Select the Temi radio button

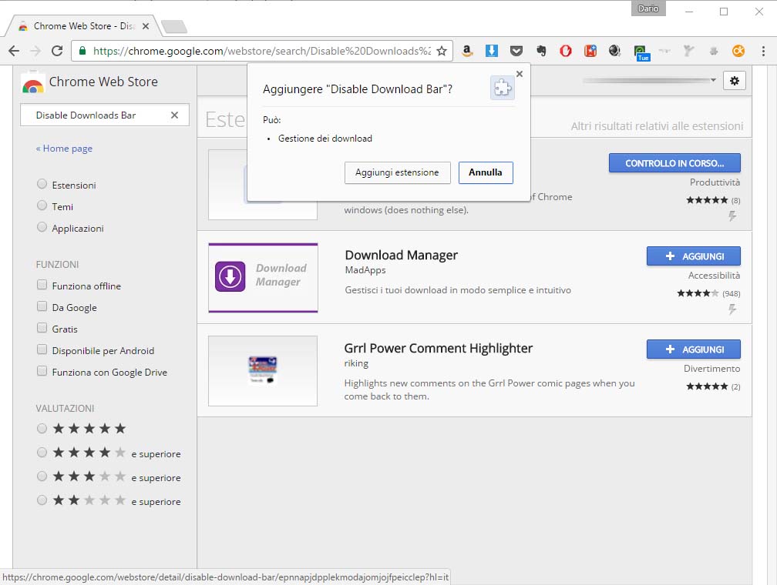point(42,206)
